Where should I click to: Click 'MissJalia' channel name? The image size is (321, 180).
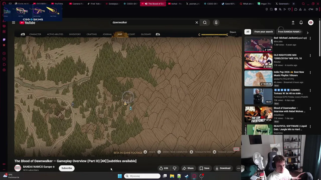tap(278, 41)
